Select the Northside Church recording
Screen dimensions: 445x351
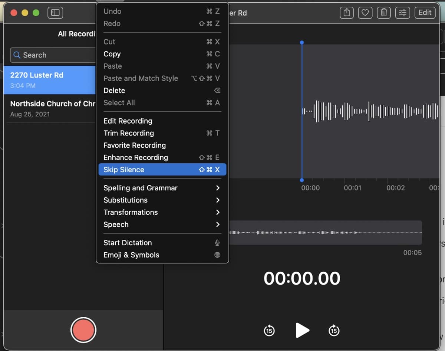(x=52, y=108)
